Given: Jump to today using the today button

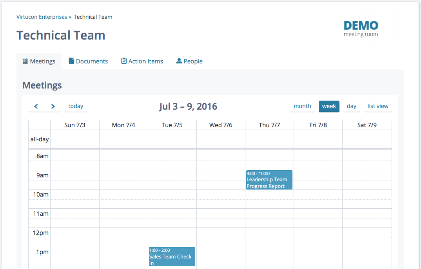Looking at the screenshot, I should [x=75, y=106].
